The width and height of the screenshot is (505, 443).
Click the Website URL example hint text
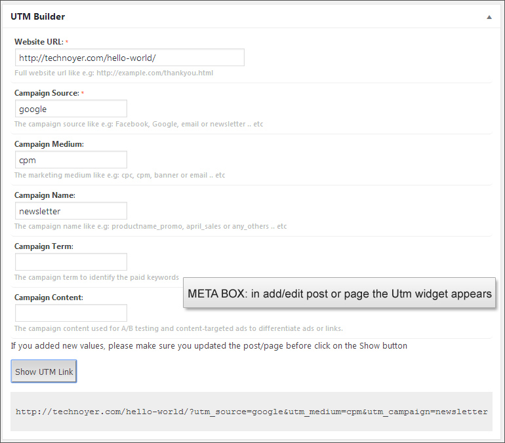tap(113, 73)
